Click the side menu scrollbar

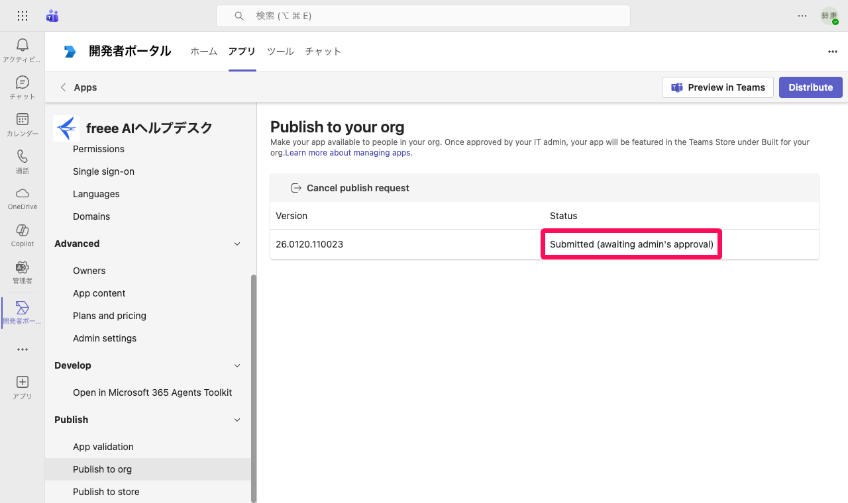[254, 388]
